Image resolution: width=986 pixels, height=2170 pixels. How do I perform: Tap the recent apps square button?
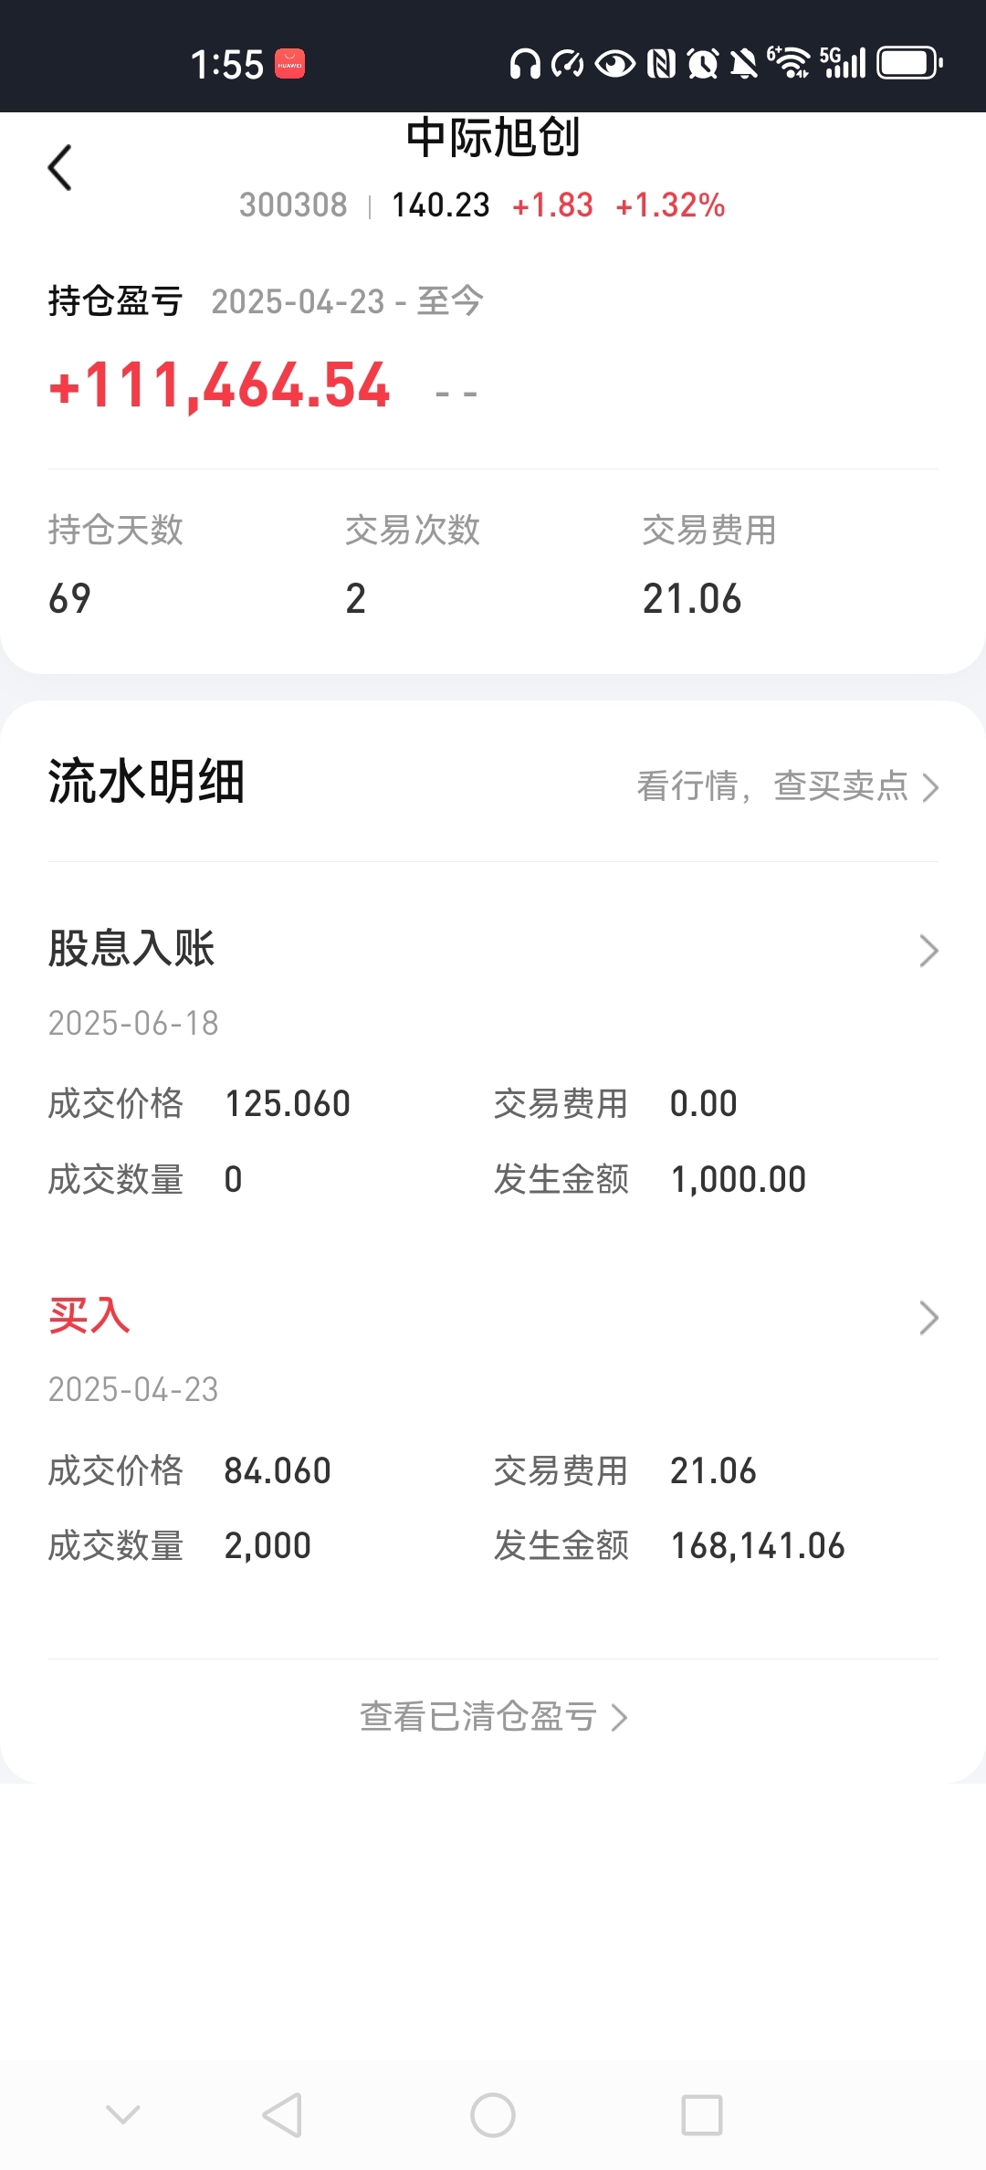(702, 2114)
